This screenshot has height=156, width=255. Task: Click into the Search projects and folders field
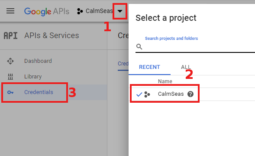point(195,47)
